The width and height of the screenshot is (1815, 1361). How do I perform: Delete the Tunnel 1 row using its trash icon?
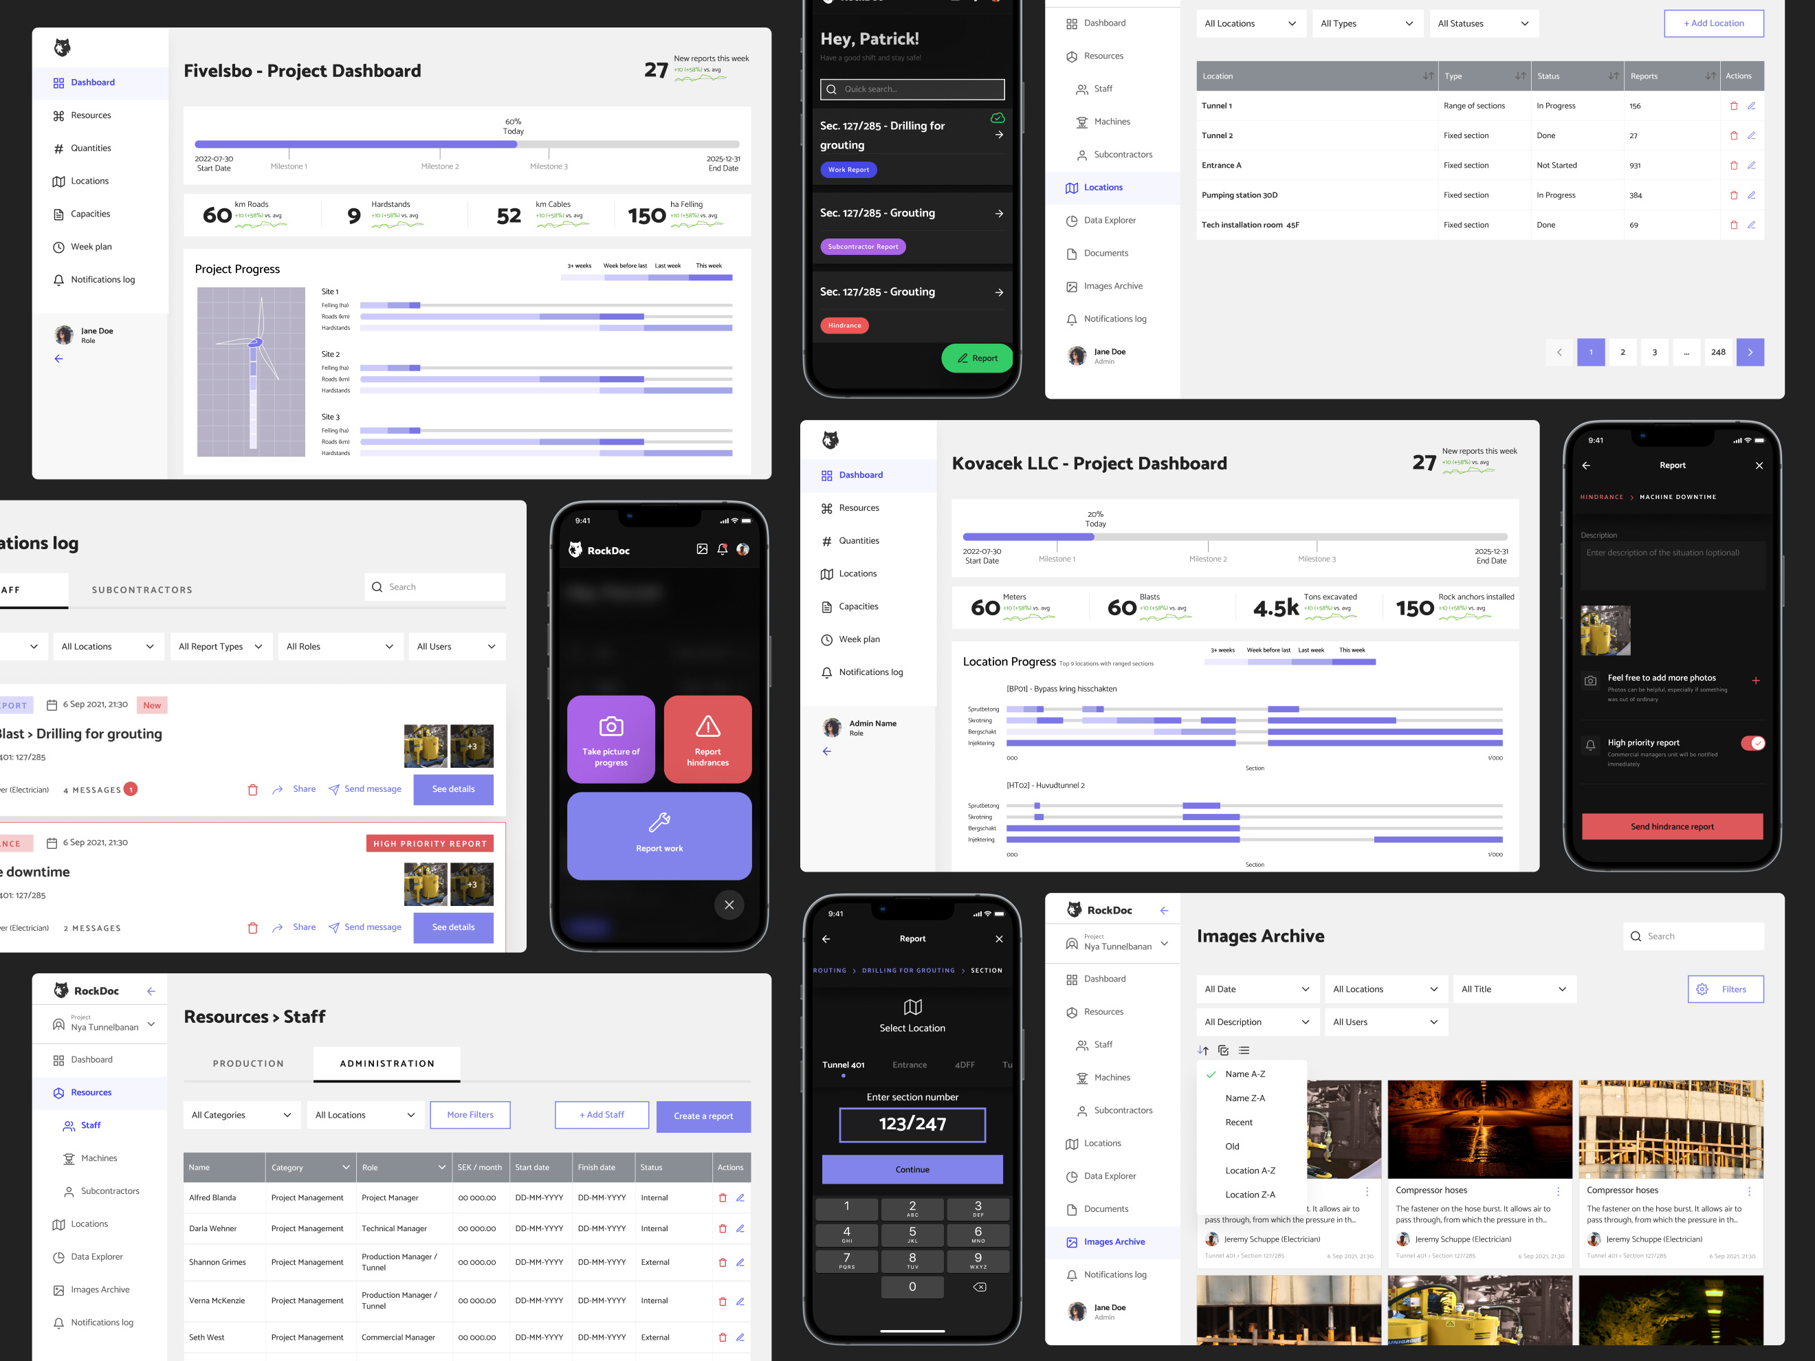click(x=1734, y=105)
